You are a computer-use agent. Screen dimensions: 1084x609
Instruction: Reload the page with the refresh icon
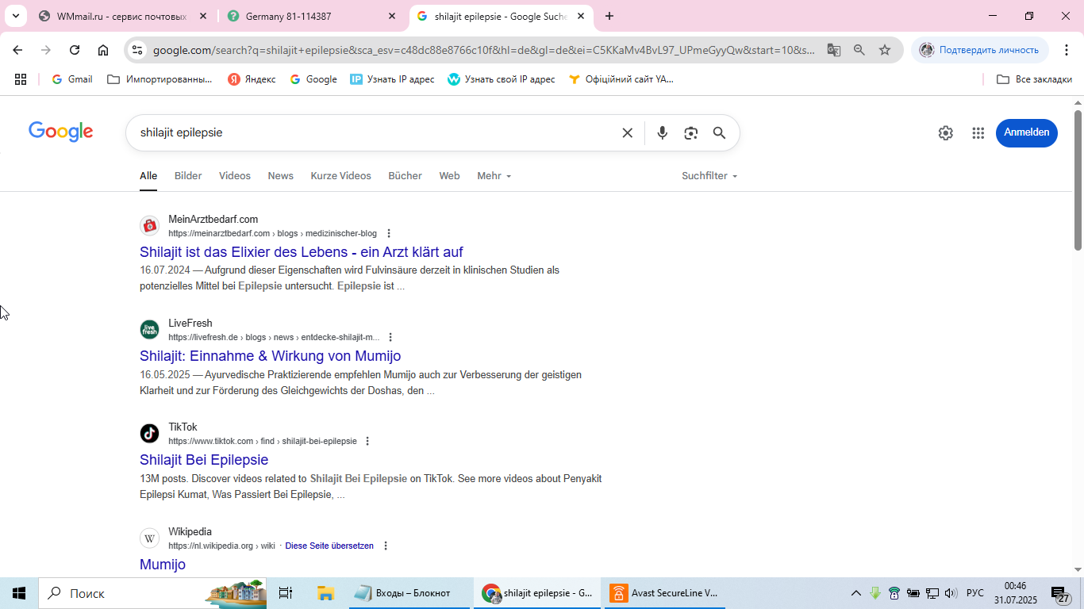(x=75, y=50)
